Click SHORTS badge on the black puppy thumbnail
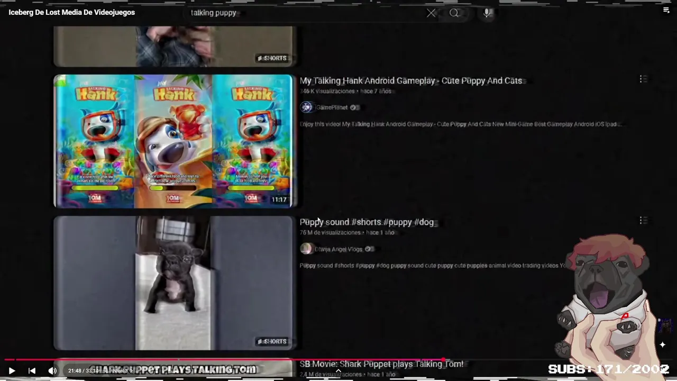The width and height of the screenshot is (677, 381). pyautogui.click(x=272, y=342)
